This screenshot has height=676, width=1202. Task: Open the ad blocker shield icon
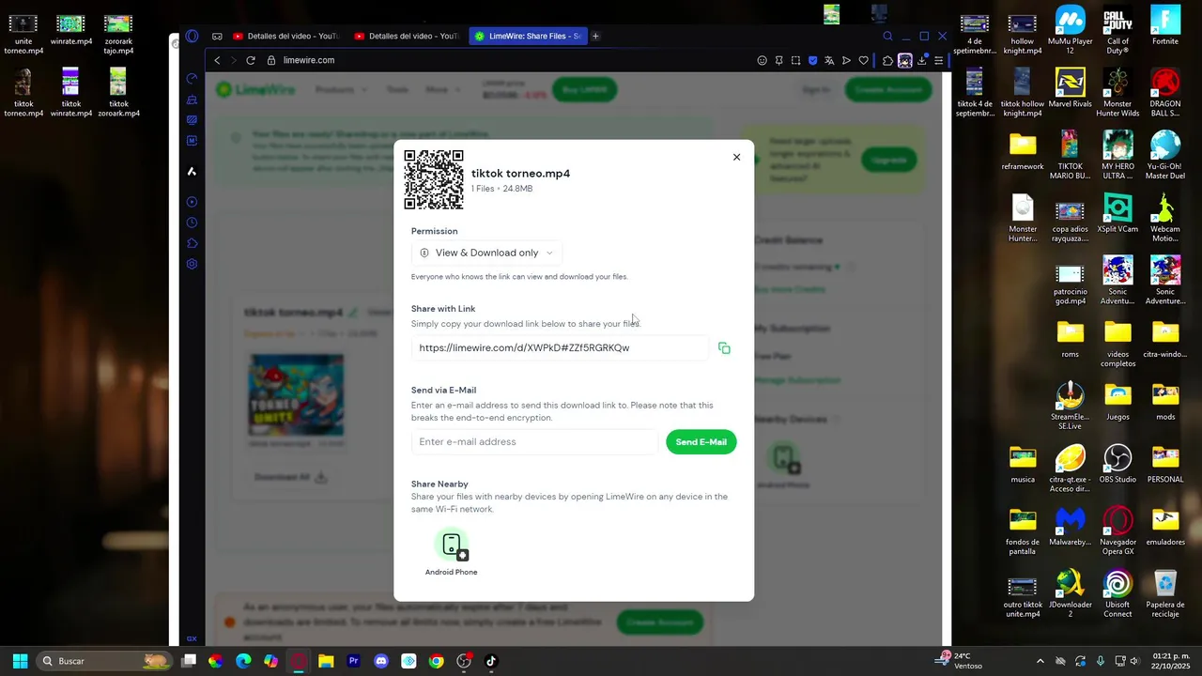[x=812, y=60]
